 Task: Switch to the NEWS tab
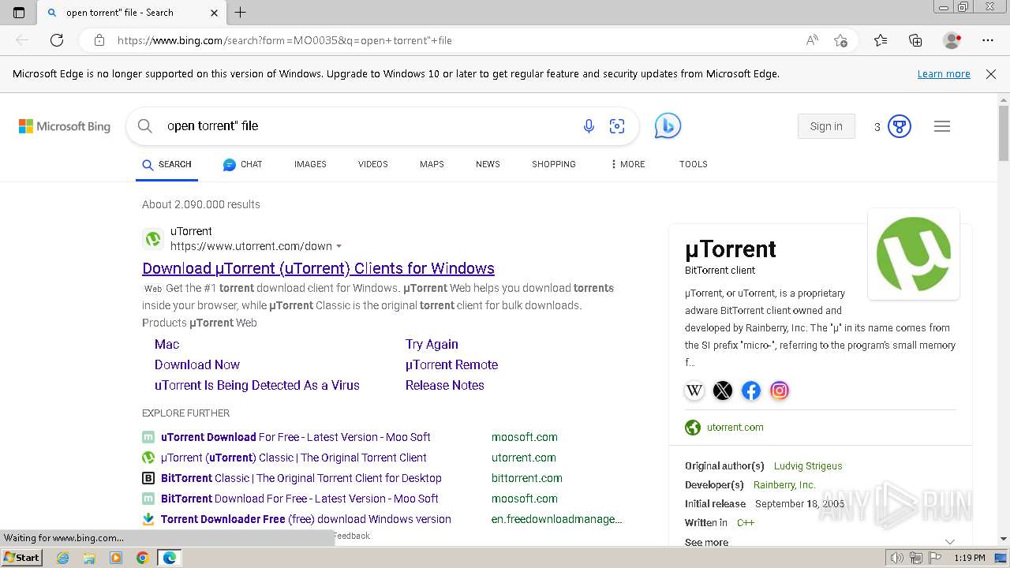tap(488, 164)
